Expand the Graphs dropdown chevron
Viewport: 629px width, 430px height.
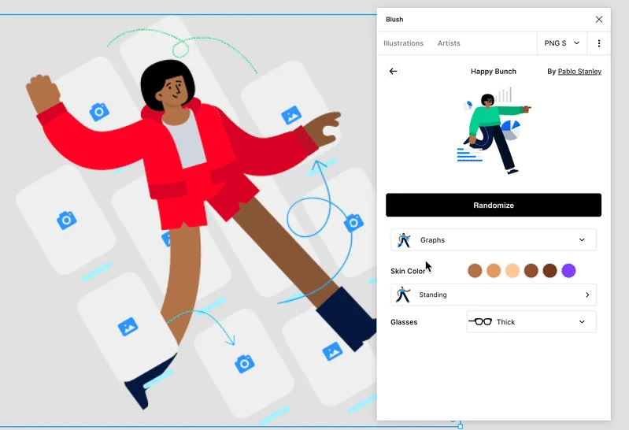click(583, 240)
